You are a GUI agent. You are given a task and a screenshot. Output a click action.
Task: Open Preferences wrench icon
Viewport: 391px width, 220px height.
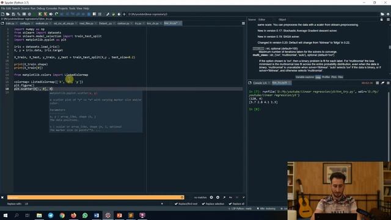(x=108, y=14)
